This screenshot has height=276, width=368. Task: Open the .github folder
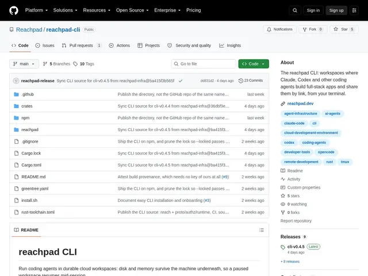pos(28,94)
